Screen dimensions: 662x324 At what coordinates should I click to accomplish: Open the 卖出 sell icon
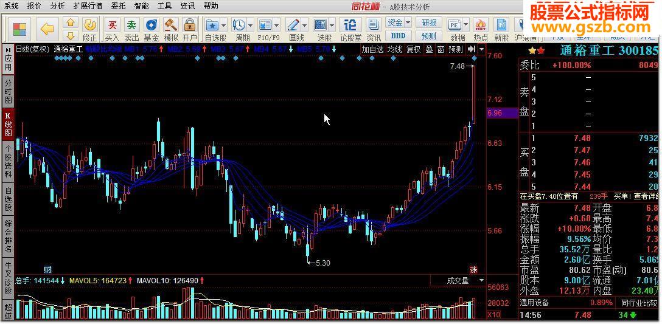(x=132, y=25)
